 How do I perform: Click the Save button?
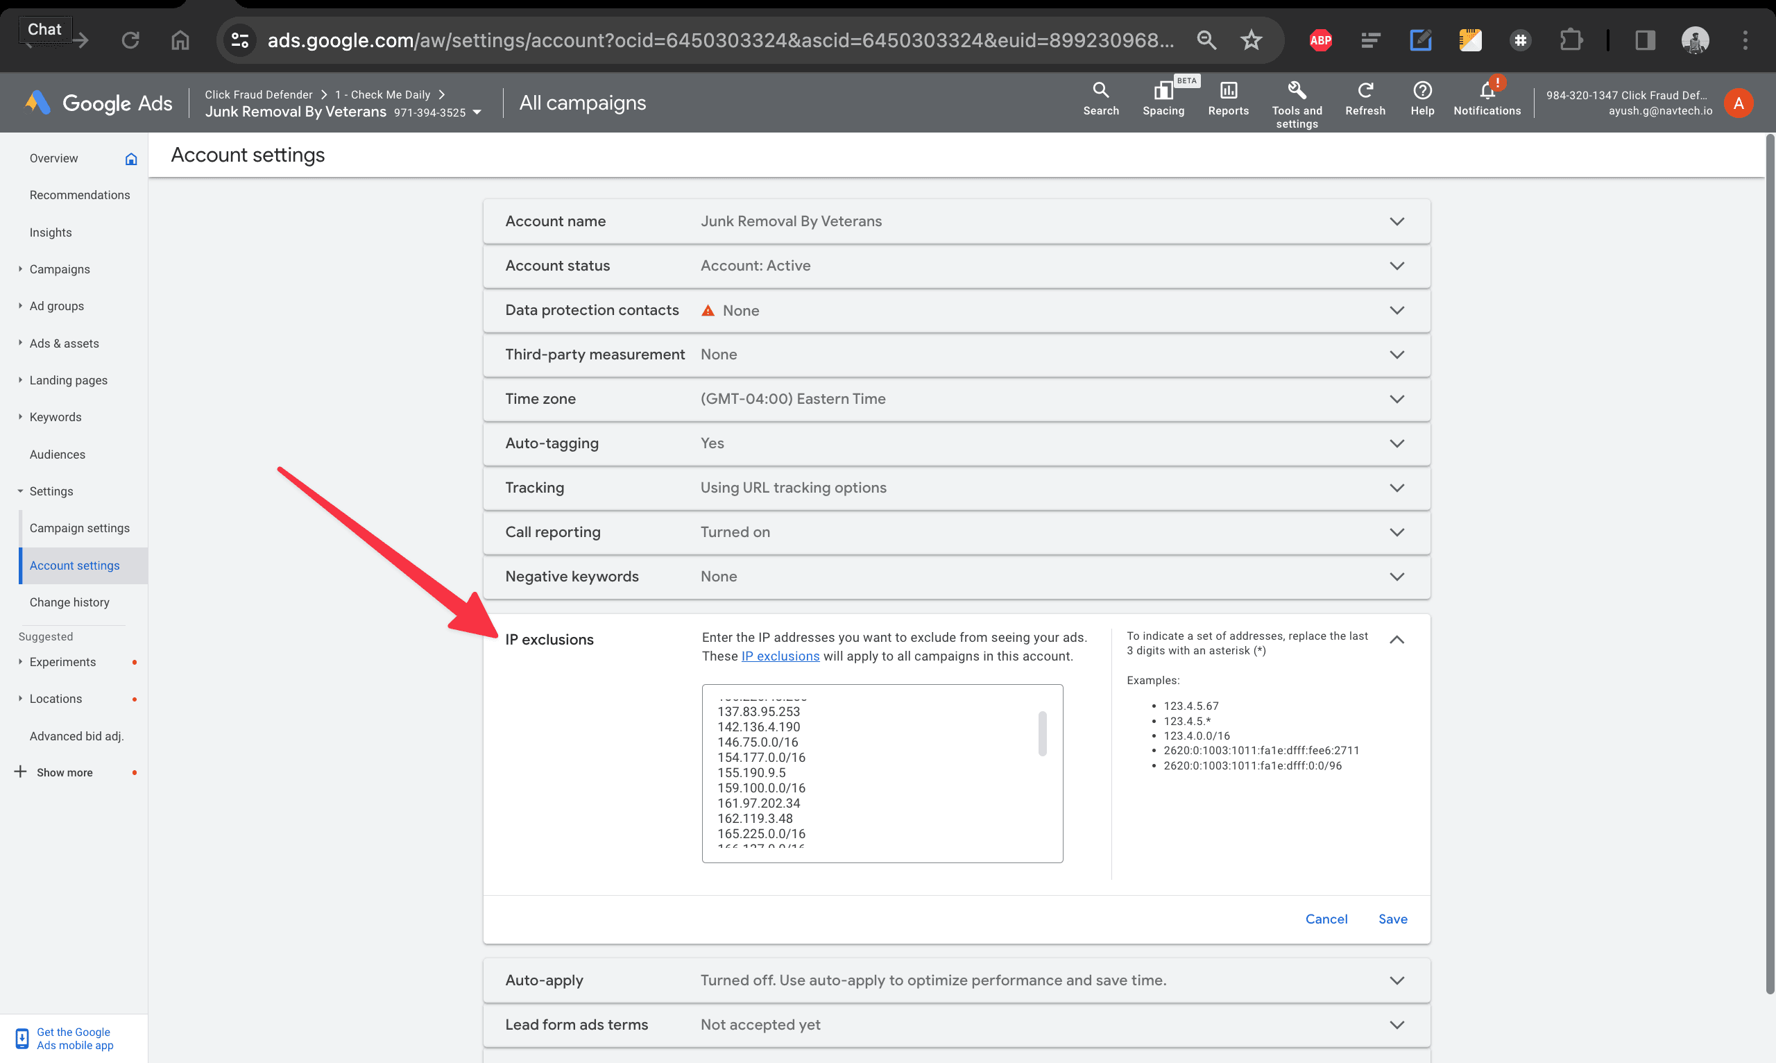click(1392, 919)
